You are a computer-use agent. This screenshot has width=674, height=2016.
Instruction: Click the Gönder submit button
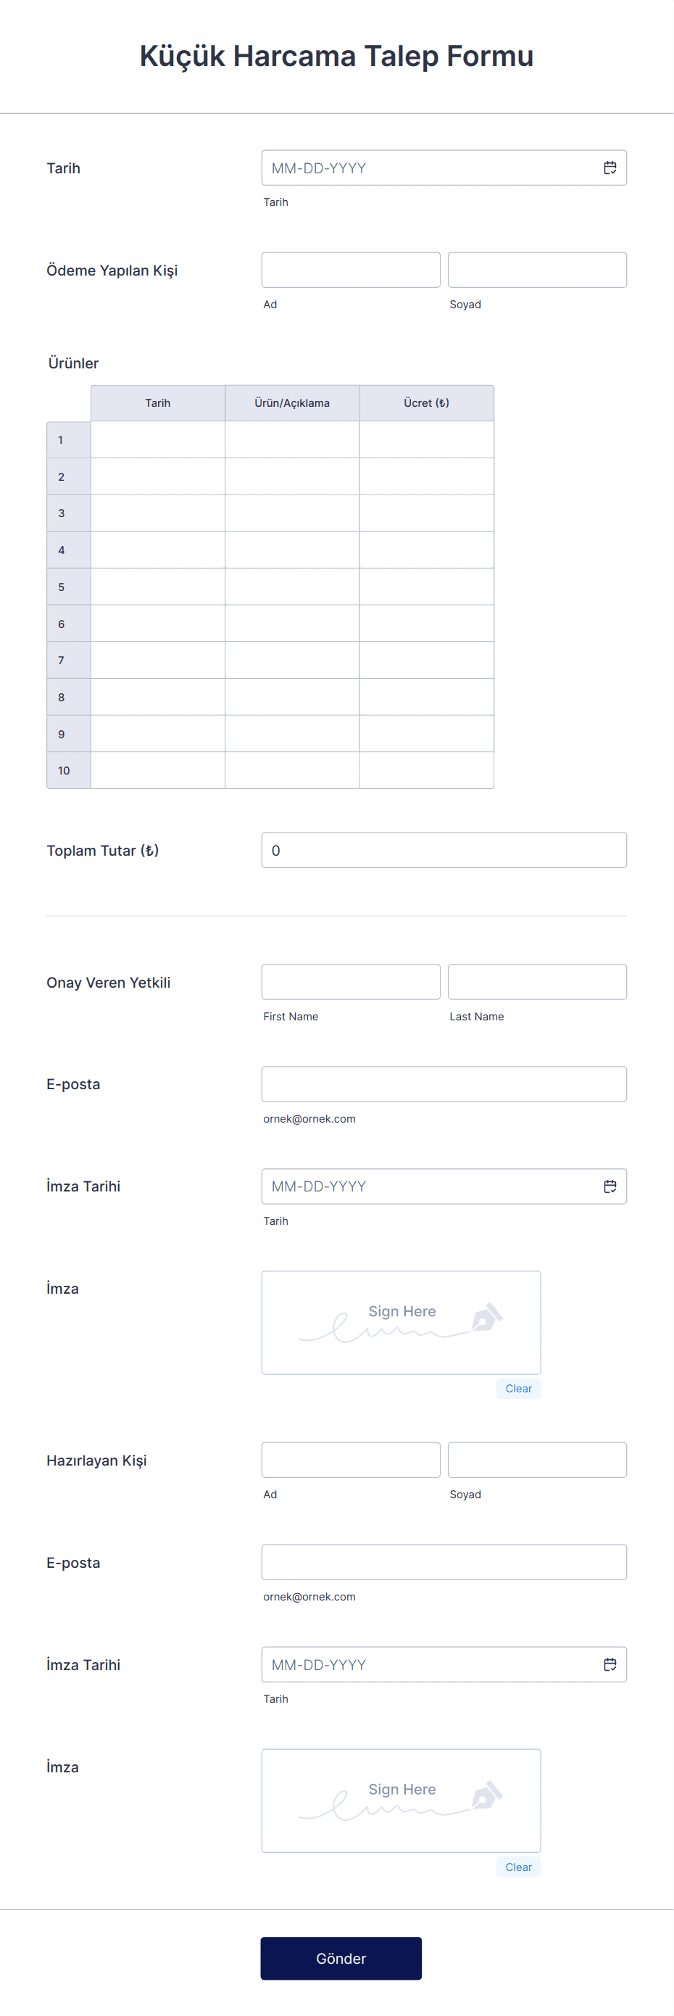pos(341,1958)
